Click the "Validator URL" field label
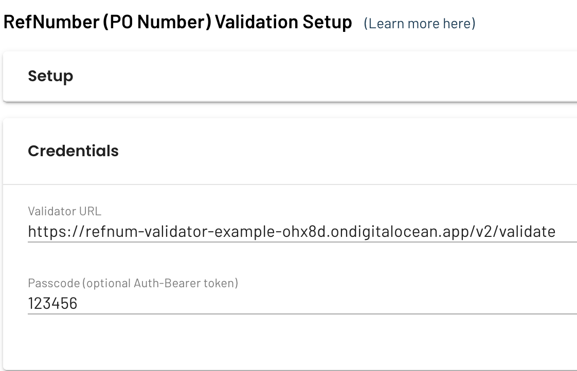 65,211
